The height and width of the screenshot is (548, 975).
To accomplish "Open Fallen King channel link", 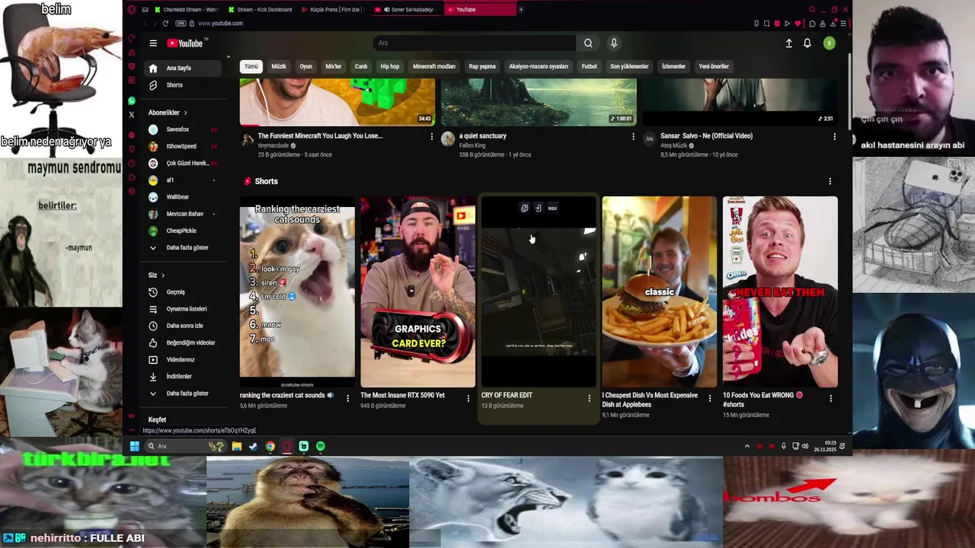I will 472,145.
